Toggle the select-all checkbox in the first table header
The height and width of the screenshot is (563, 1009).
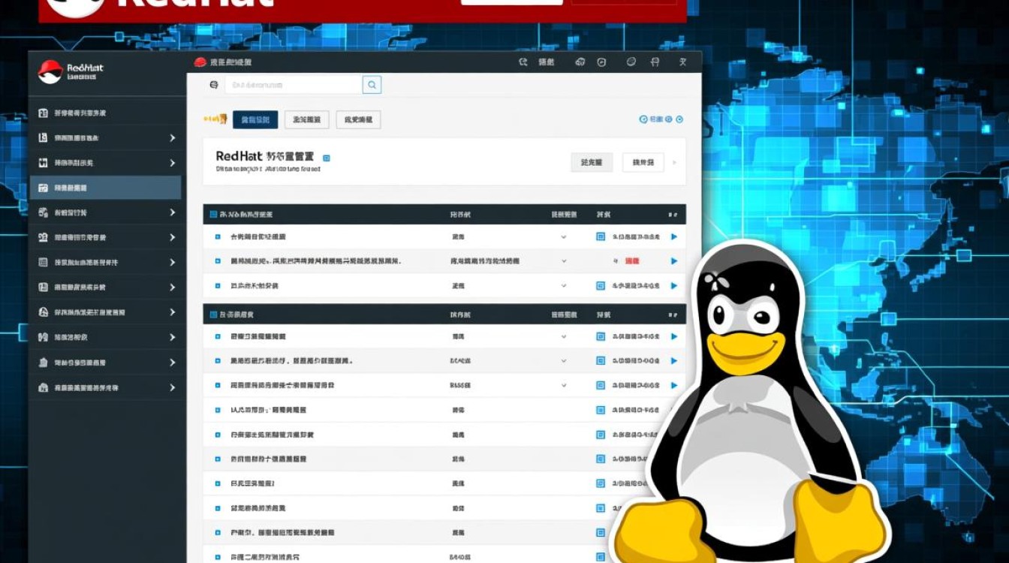213,215
